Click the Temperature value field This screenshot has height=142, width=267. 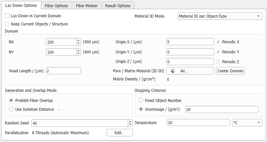(x=198, y=122)
